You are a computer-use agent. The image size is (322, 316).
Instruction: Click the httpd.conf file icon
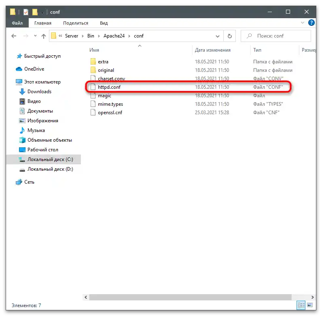click(x=93, y=87)
